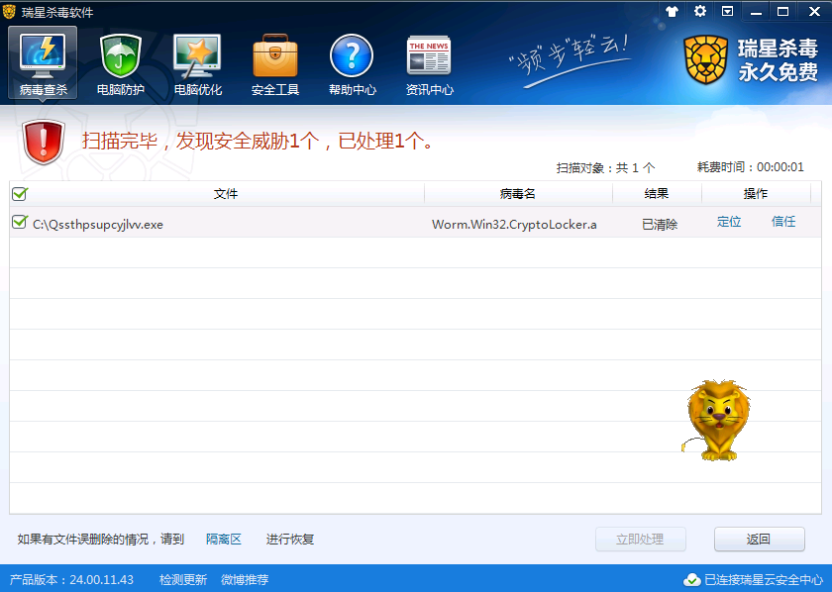Open settings via the gear icon
832x592 pixels.
700,11
